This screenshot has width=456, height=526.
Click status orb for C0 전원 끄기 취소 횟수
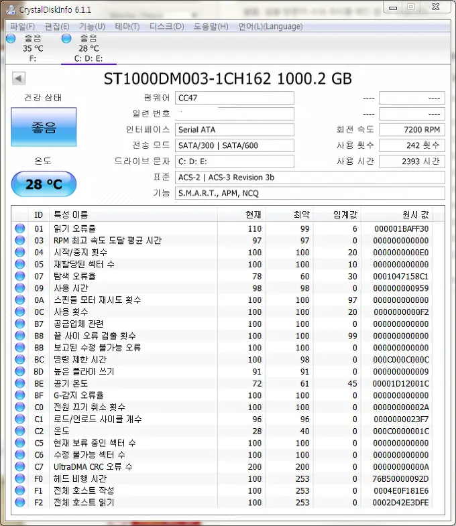[20, 407]
